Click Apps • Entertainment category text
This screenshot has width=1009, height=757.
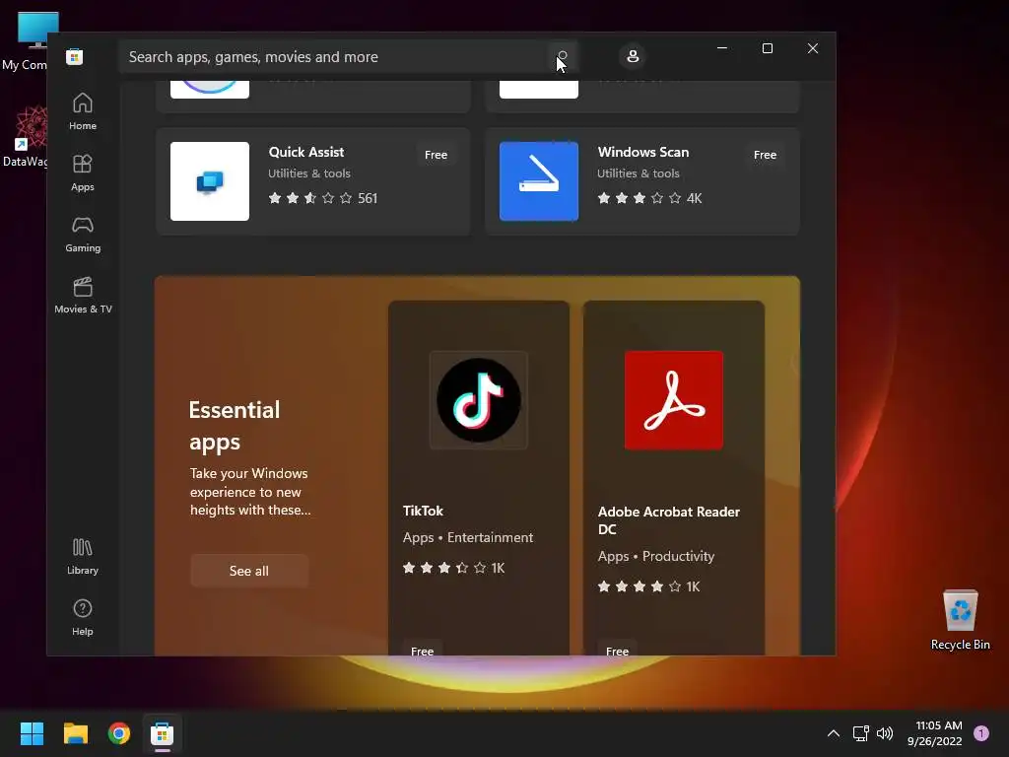tap(468, 537)
